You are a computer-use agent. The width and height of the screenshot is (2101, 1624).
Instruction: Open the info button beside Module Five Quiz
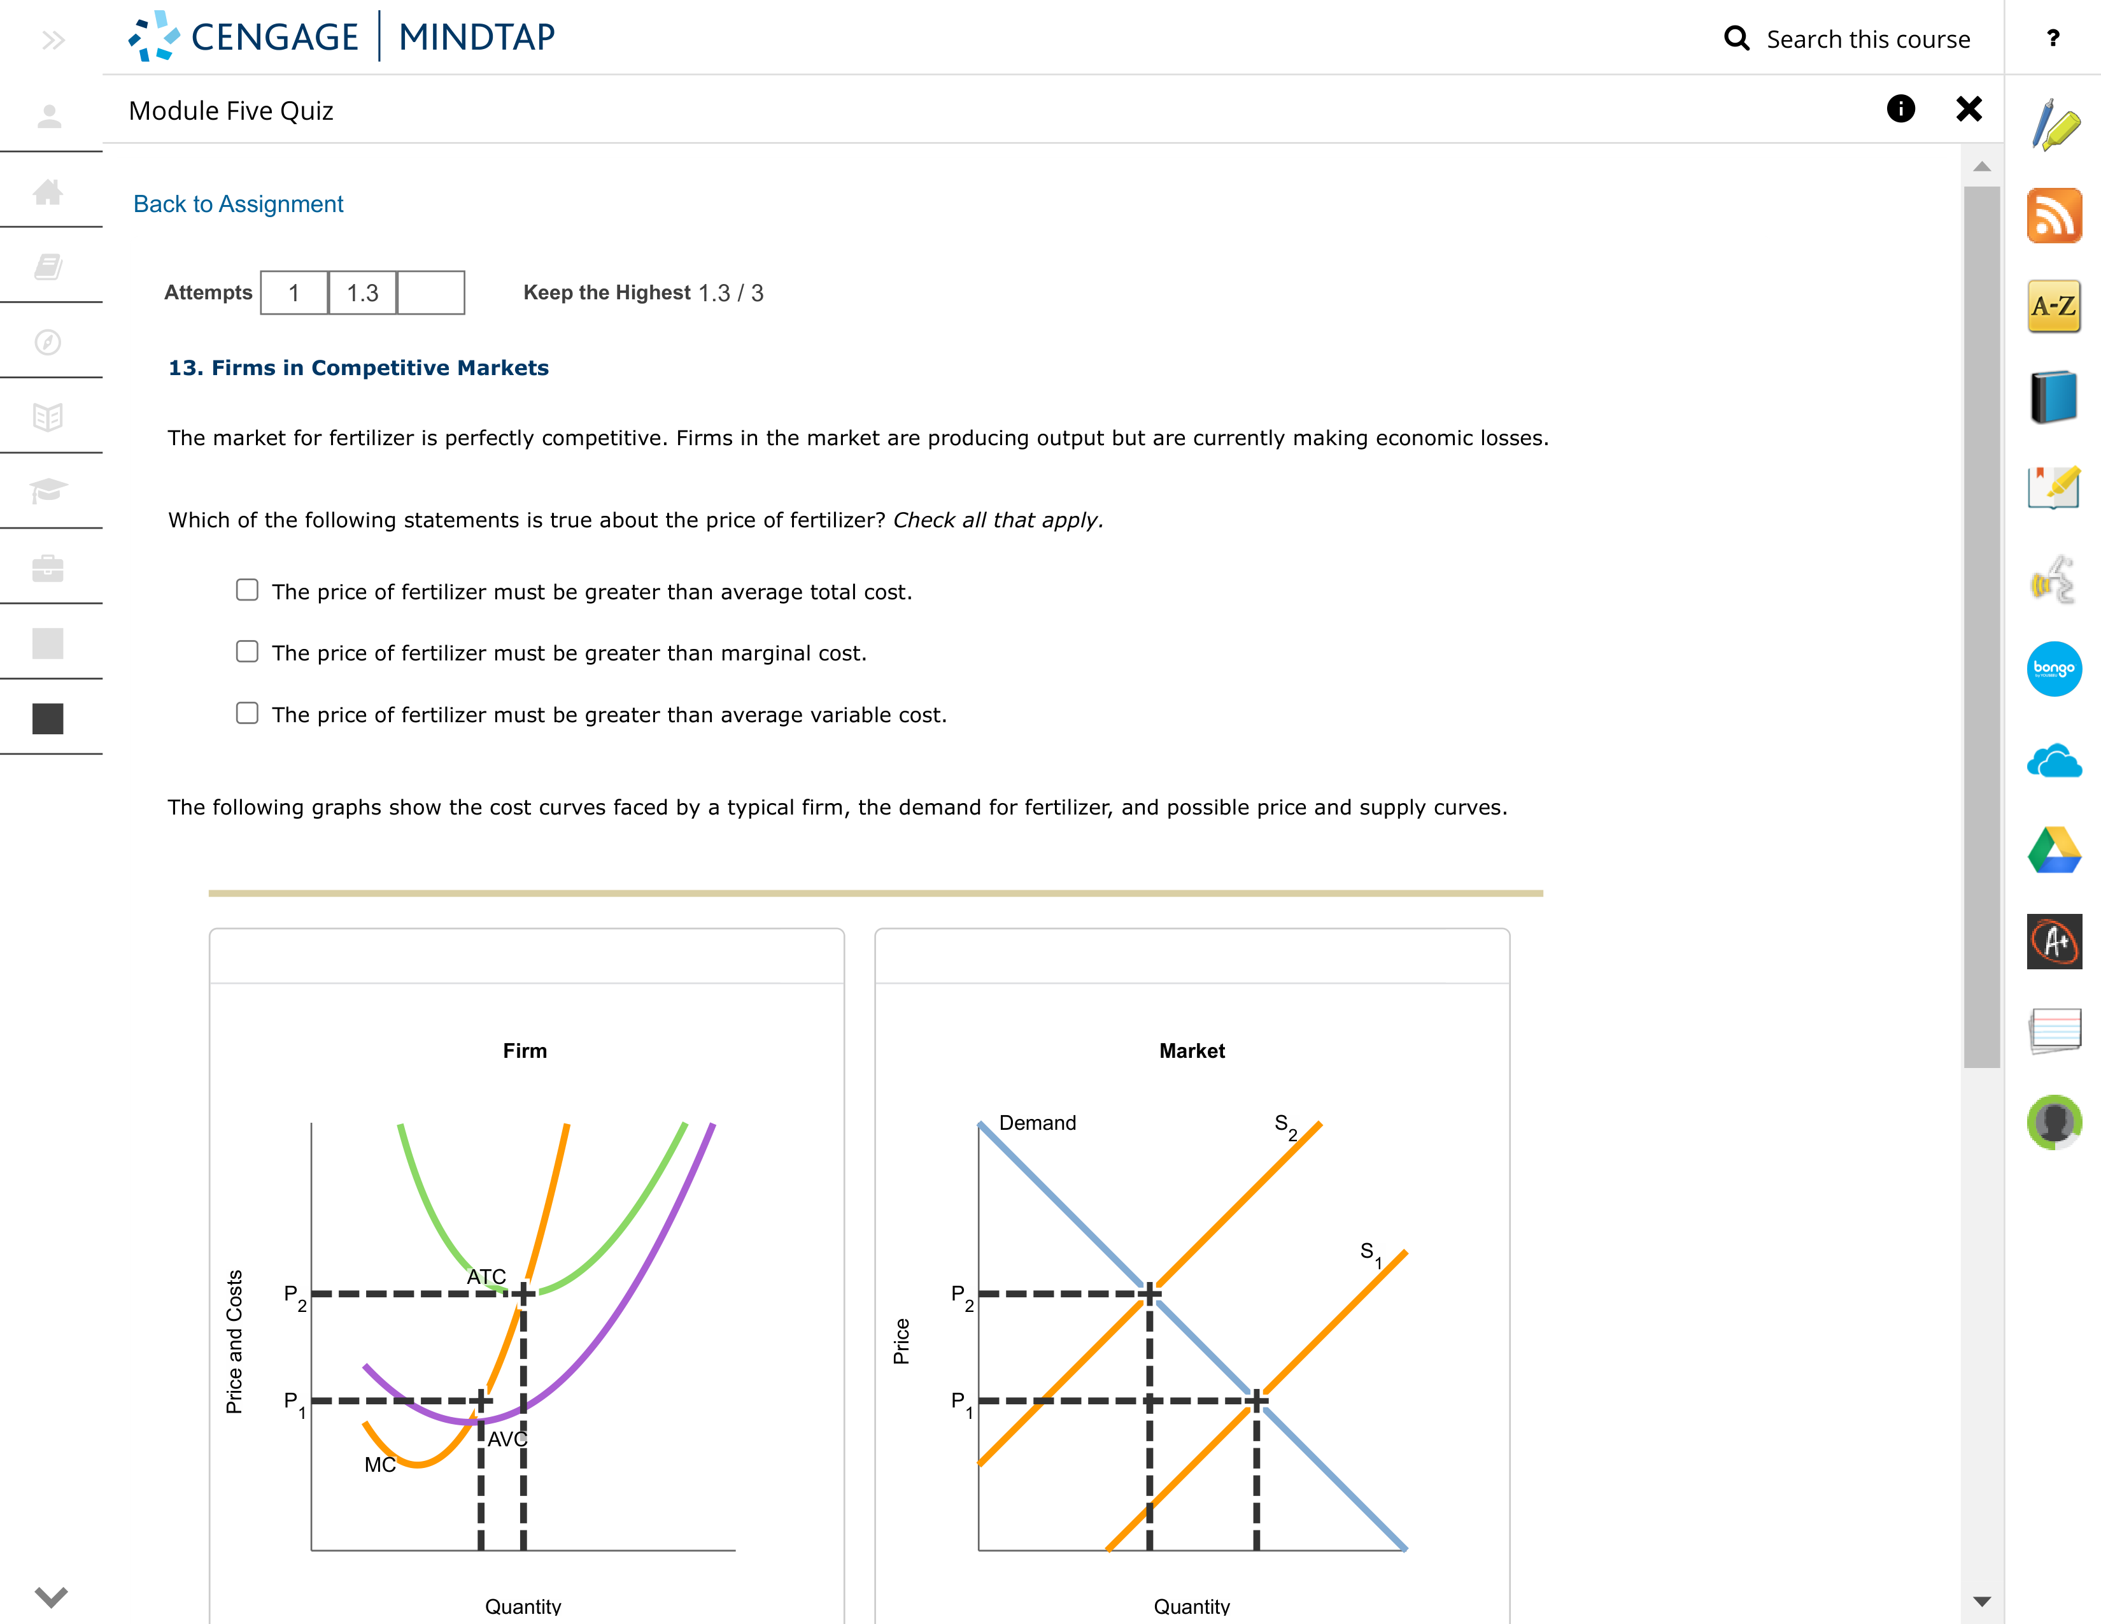click(x=1902, y=109)
